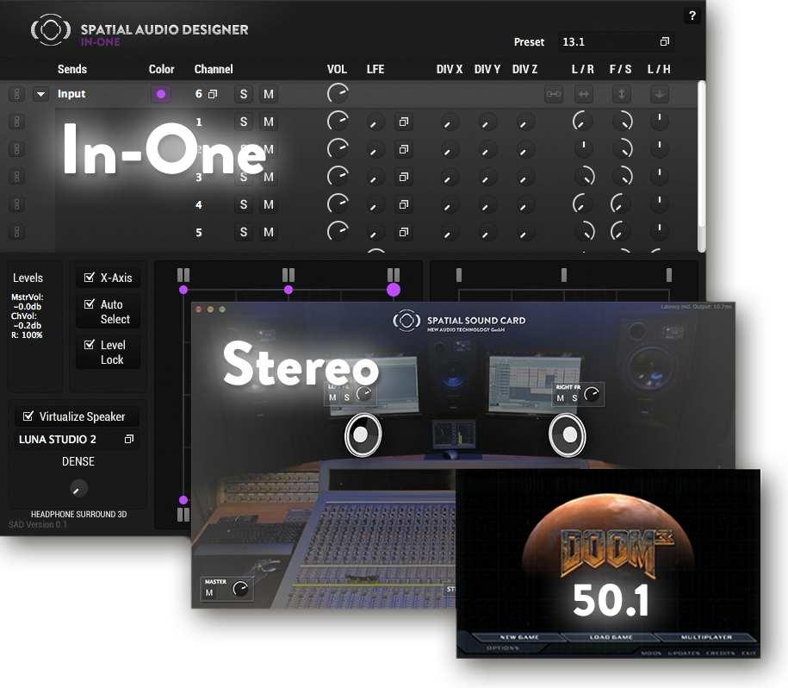Viewport: 788px width, 688px height.
Task: Disable the Virtualize Speaker checkbox
Action: click(x=28, y=416)
